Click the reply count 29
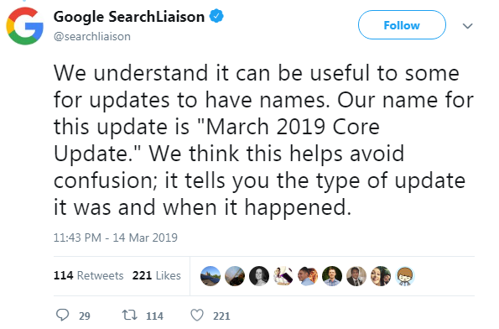499x329 pixels. pyautogui.click(x=85, y=316)
